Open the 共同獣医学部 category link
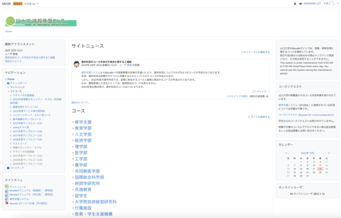The image size is (341, 218). pyautogui.click(x=87, y=171)
